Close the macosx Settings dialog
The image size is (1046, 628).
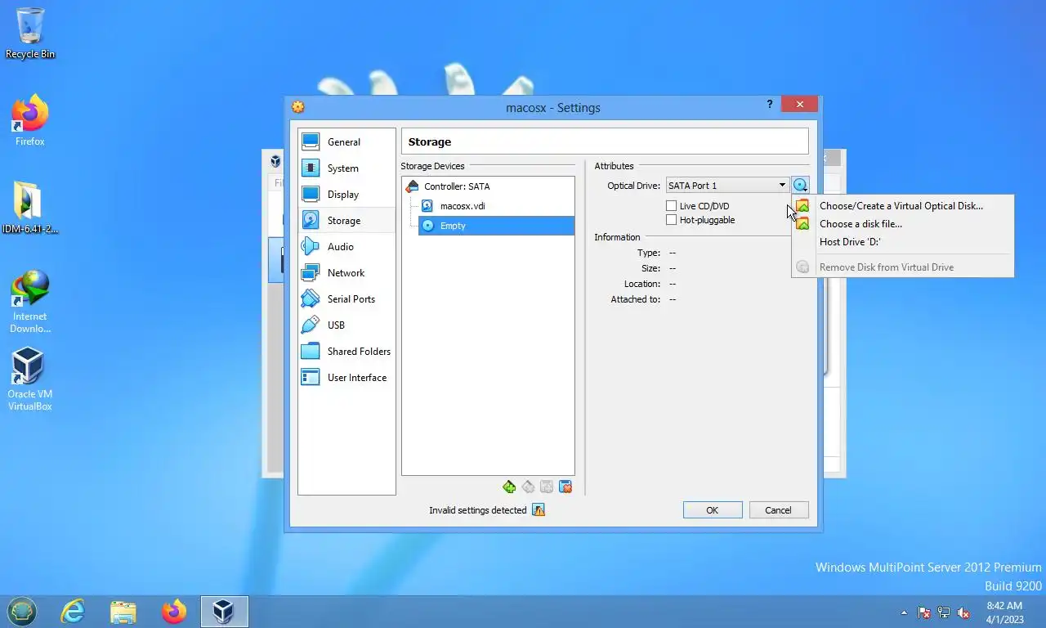pos(799,105)
